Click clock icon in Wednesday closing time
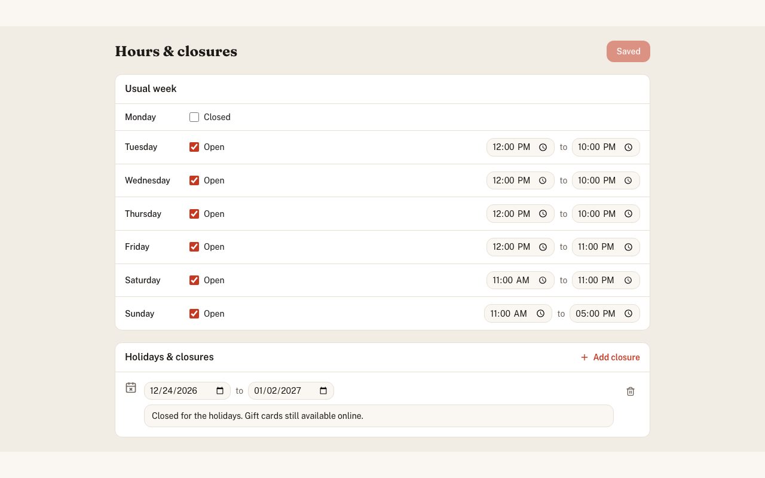 click(x=628, y=180)
